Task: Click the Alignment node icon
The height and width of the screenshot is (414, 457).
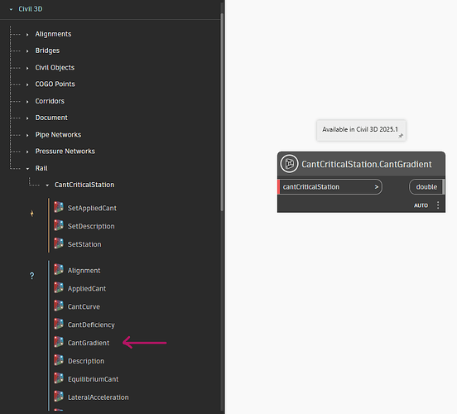Action: tap(59, 270)
